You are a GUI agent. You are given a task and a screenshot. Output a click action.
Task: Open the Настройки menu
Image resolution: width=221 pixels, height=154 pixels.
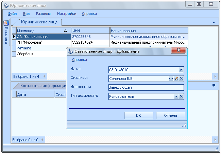click(x=67, y=14)
